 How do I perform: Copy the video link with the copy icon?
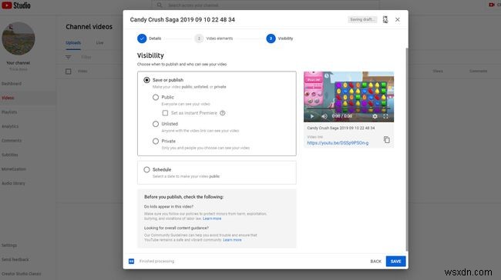pyautogui.click(x=387, y=140)
